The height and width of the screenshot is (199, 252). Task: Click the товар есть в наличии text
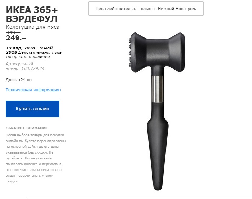(28, 57)
